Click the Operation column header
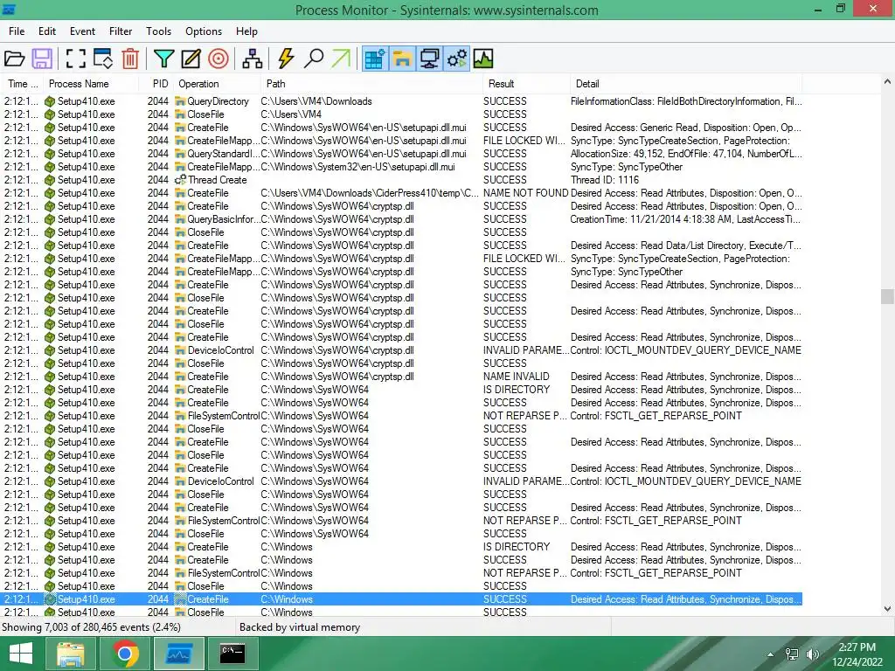 (x=217, y=84)
